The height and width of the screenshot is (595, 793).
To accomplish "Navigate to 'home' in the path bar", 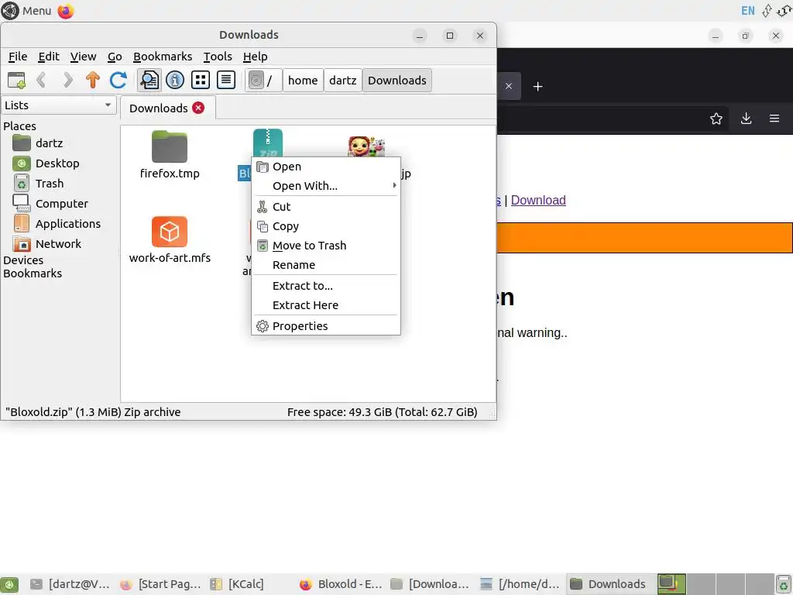I will (303, 81).
